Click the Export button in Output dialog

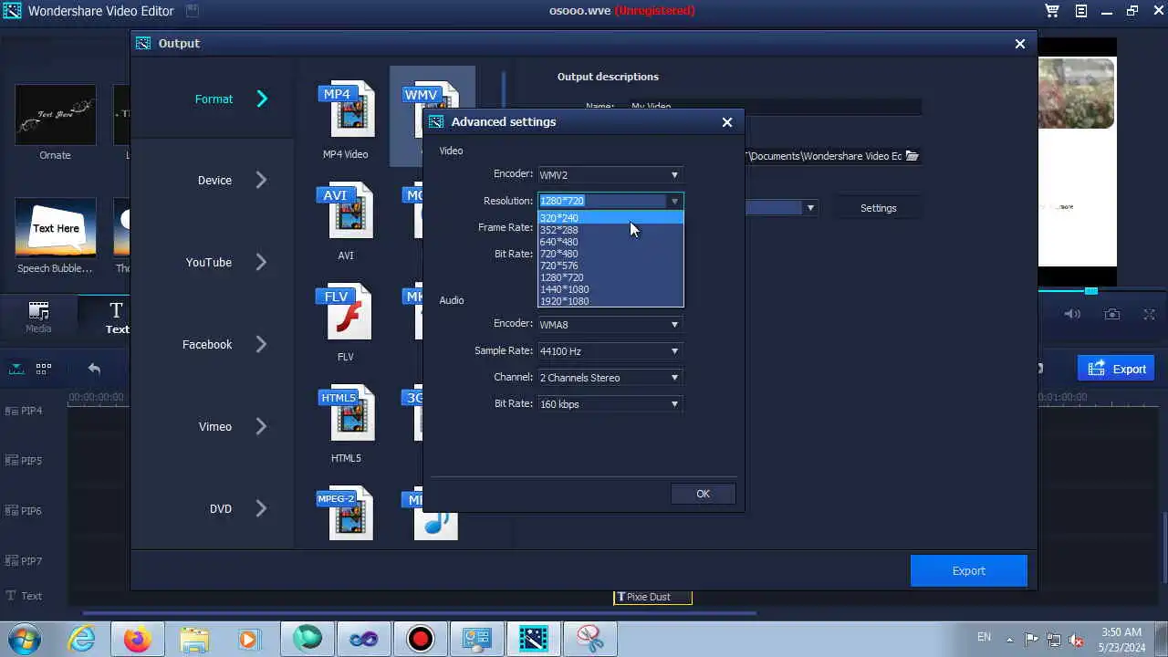tap(968, 570)
